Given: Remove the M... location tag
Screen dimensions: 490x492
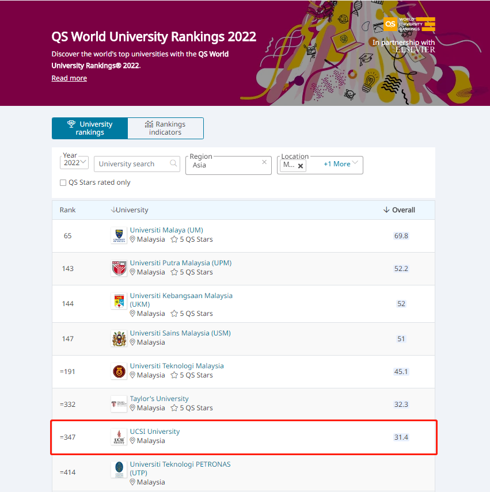Looking at the screenshot, I should point(301,166).
